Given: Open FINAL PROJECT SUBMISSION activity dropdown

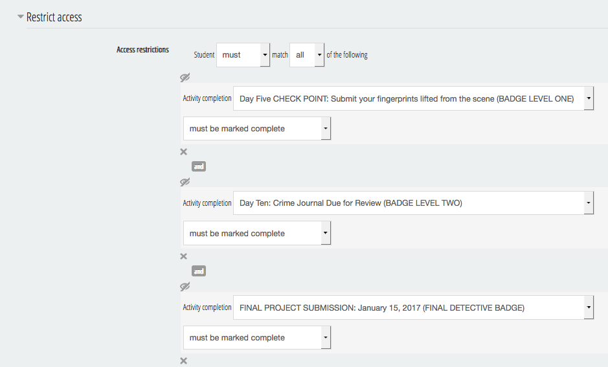Looking at the screenshot, I should click(413, 307).
